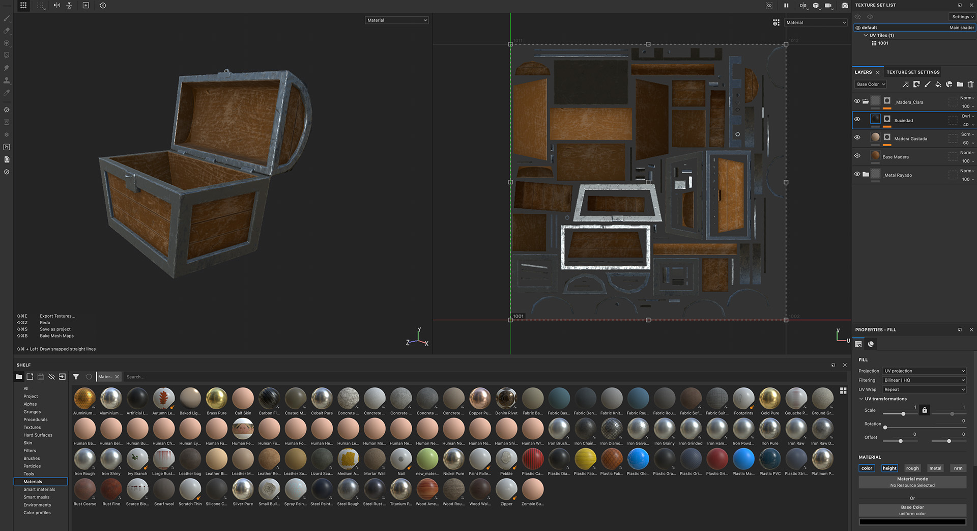The image size is (977, 531).
Task: Click the Base Color uniform color button
Action: point(912,511)
